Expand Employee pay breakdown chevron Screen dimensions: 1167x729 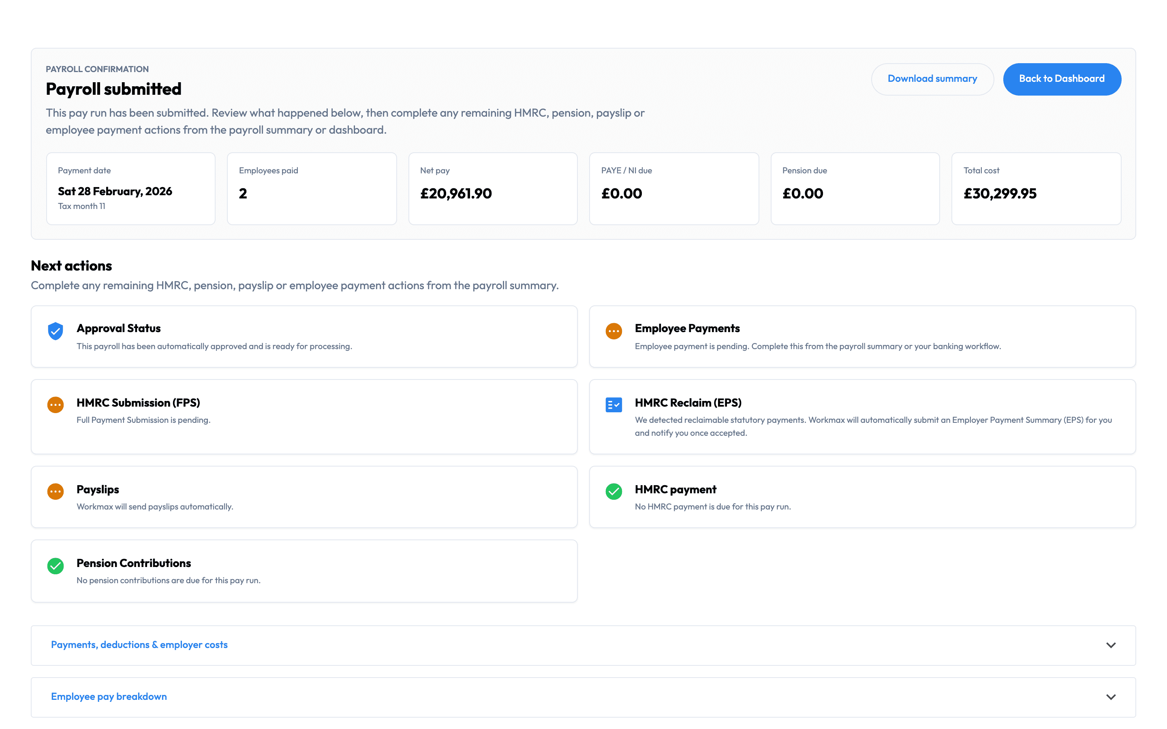pyautogui.click(x=1111, y=697)
